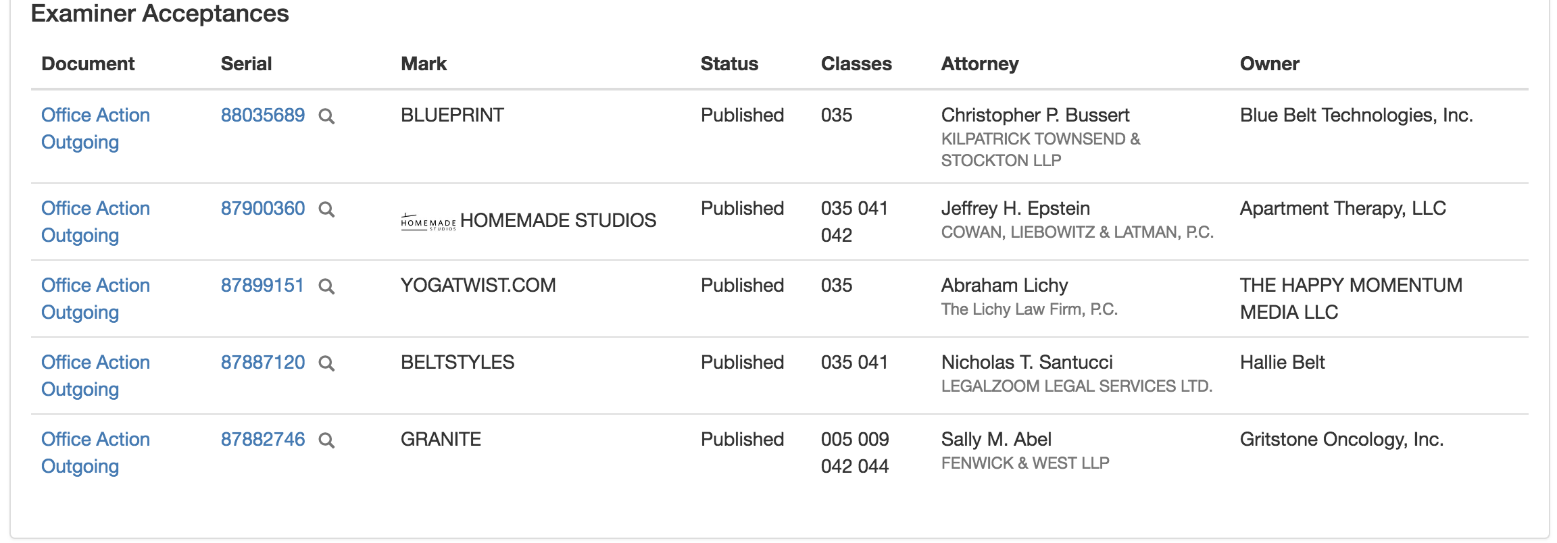Click the Mark column header
The width and height of the screenshot is (1557, 543).
[x=424, y=63]
